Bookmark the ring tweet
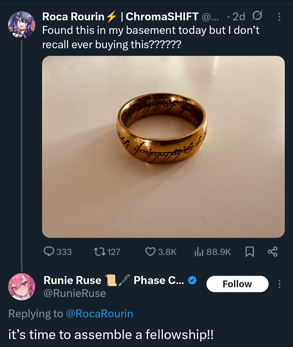Image resolution: width=293 pixels, height=347 pixels. (250, 252)
